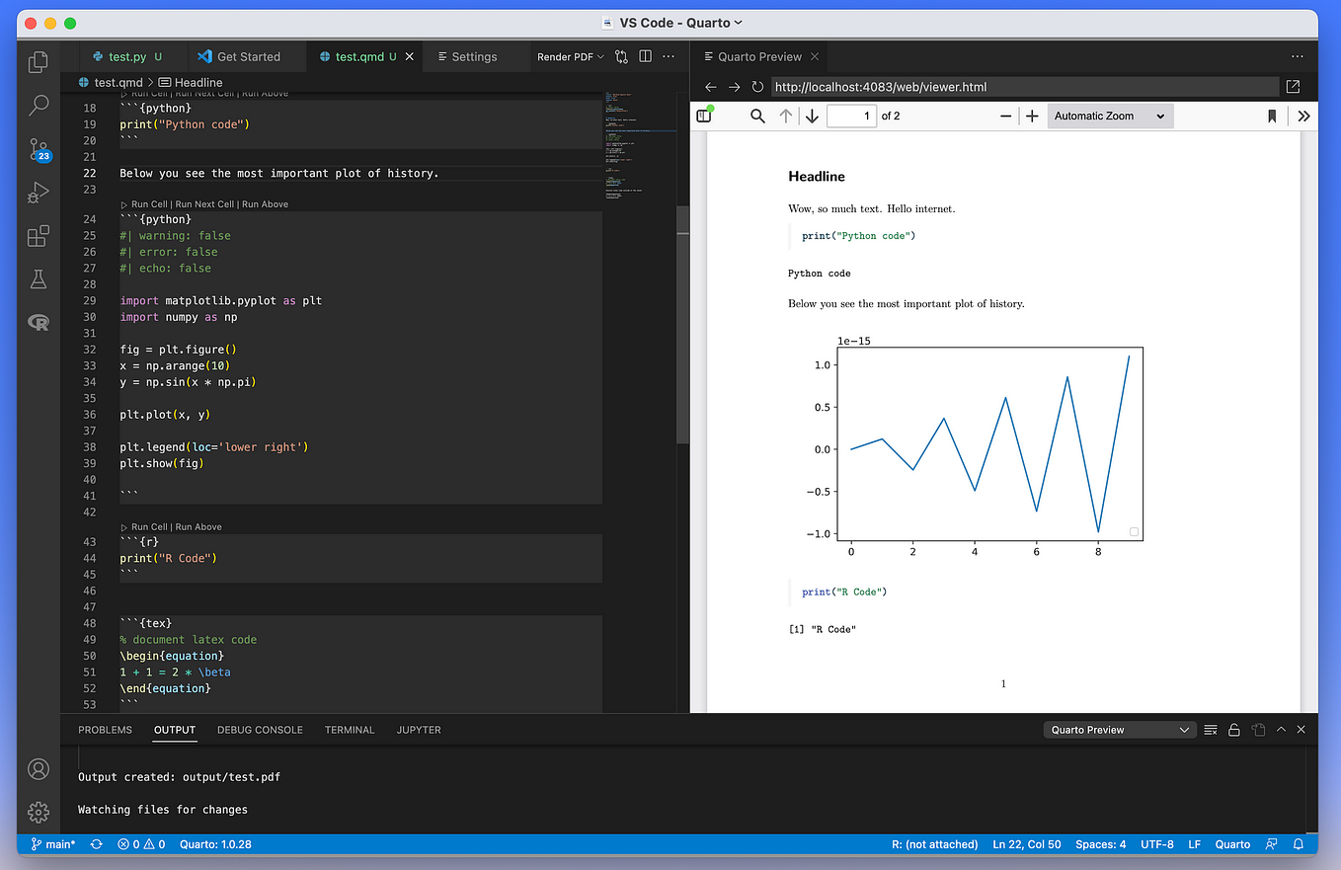Toggle the PDF sidebar panel
This screenshot has height=870, width=1341.
[703, 116]
